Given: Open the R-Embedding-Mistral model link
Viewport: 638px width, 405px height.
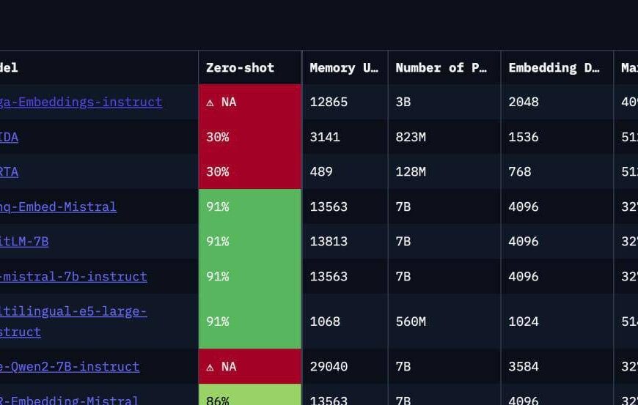Looking at the screenshot, I should (x=69, y=399).
